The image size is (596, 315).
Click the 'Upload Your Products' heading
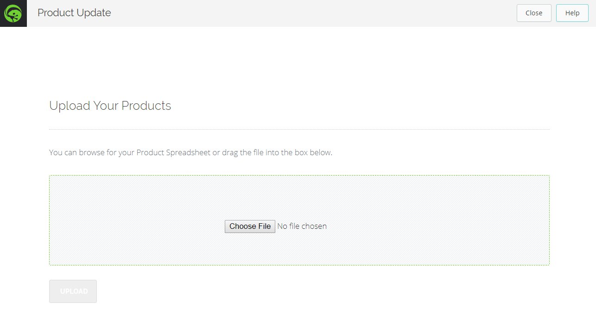pos(110,106)
